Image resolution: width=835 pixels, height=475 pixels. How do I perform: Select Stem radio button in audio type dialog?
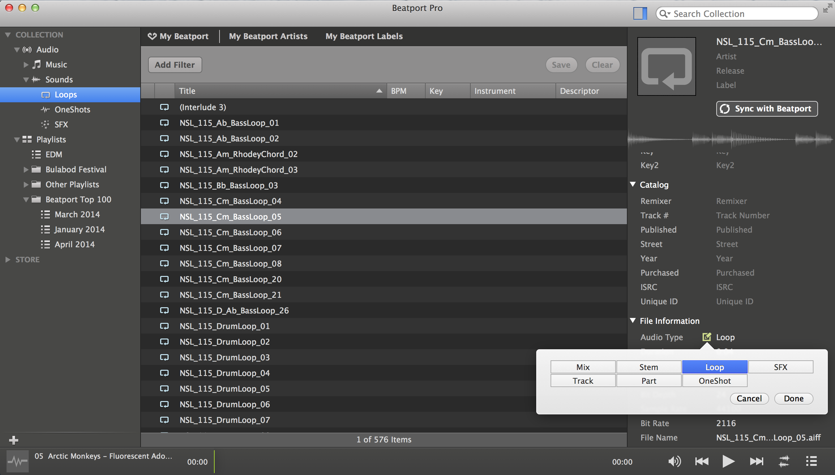649,367
